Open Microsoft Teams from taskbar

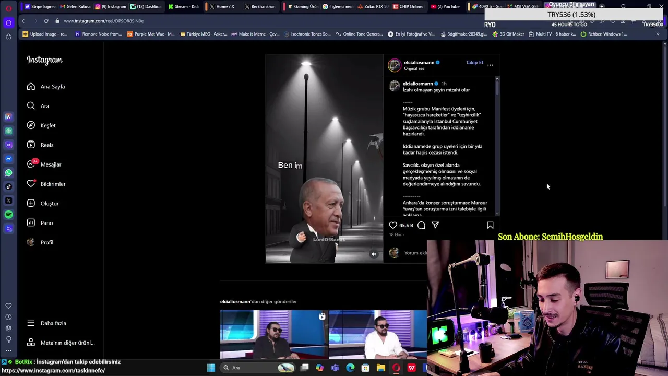point(335,368)
